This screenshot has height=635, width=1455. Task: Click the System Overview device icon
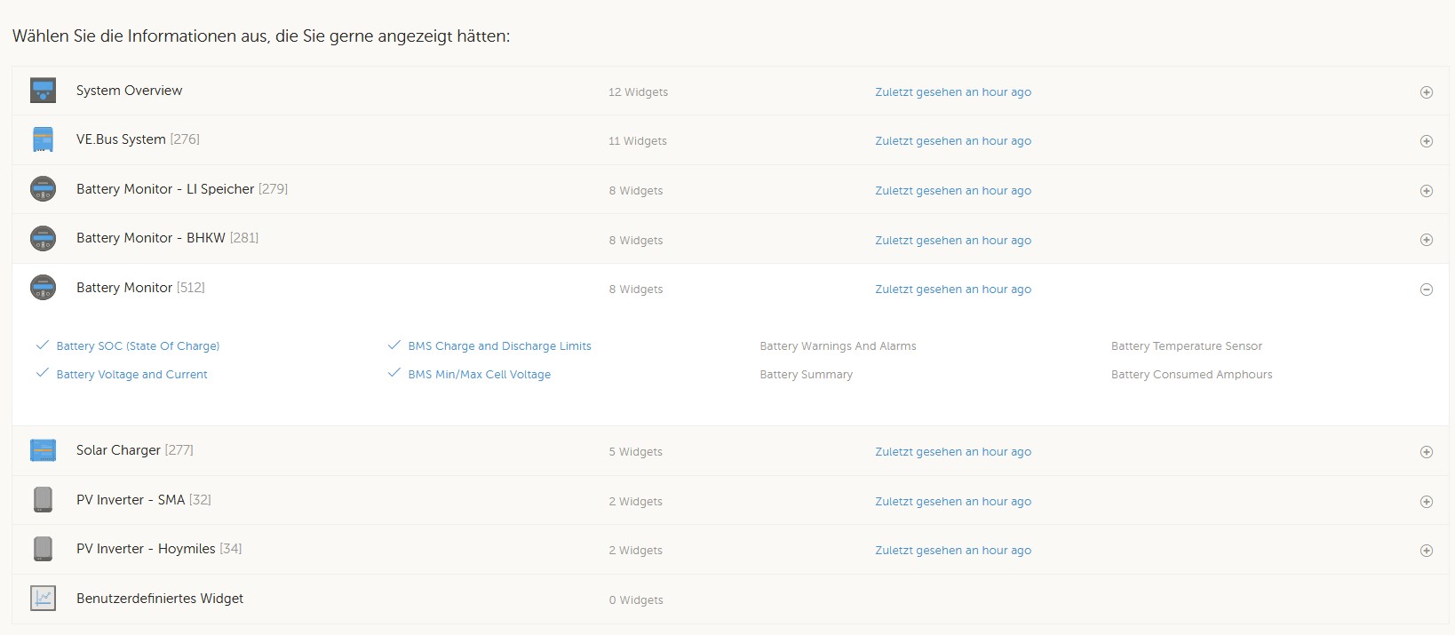point(43,91)
